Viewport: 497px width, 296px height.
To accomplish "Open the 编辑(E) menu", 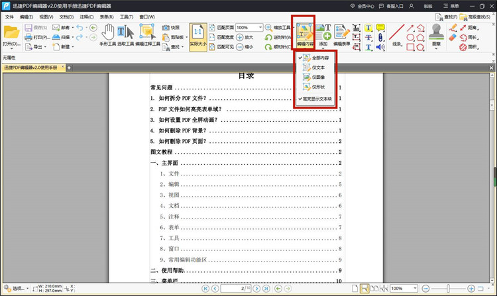I will [x=27, y=17].
